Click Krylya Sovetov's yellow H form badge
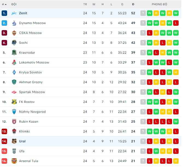This screenshot has height=167, width=183. pyautogui.click(x=176, y=72)
